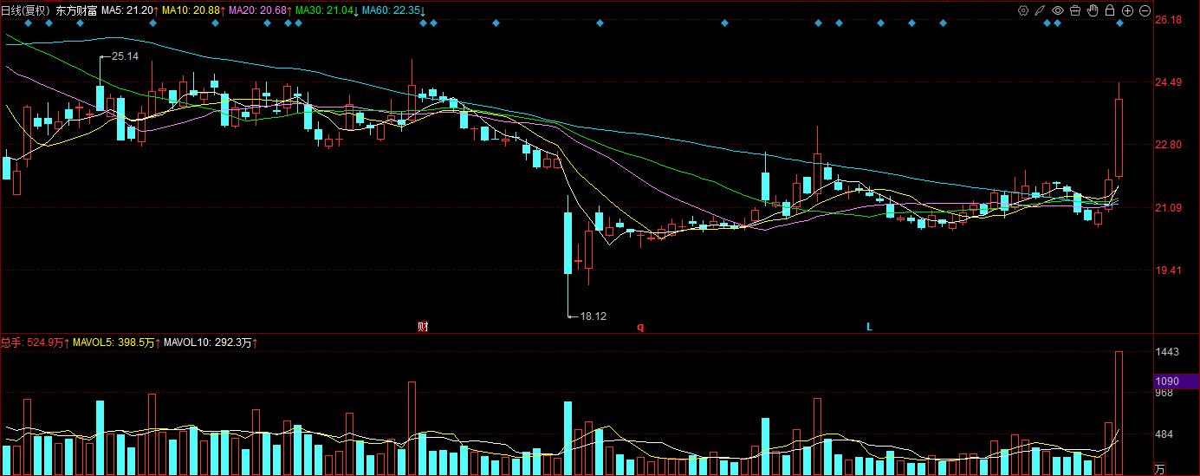Click the 21.09 price axis label

[x=1169, y=208]
